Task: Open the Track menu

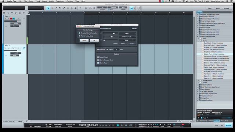Action: pyautogui.click(x=38, y=1)
